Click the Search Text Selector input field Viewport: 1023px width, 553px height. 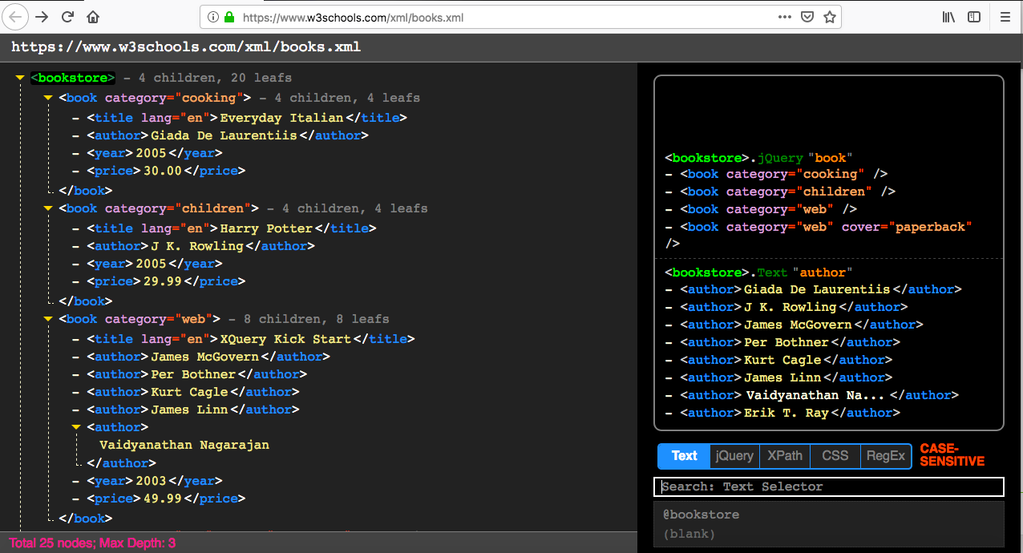828,486
